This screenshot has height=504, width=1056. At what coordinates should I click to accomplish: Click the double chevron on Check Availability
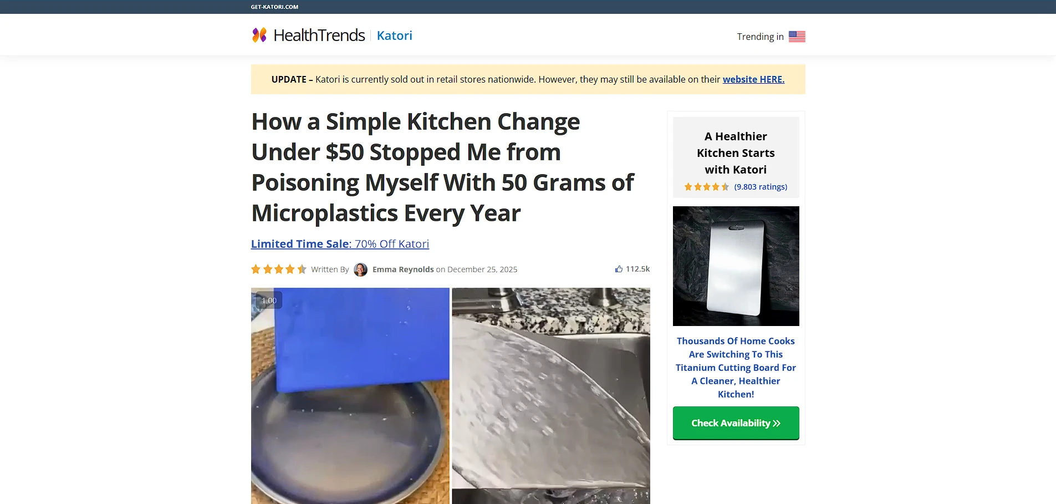point(777,424)
